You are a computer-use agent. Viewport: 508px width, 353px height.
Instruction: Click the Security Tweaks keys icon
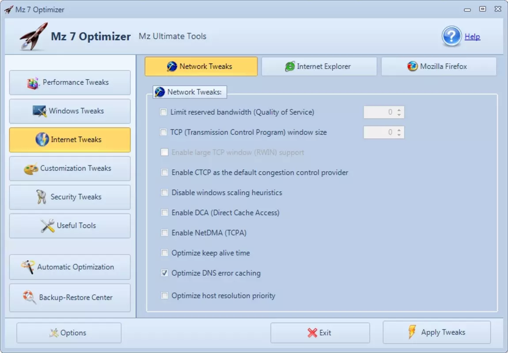coord(41,197)
